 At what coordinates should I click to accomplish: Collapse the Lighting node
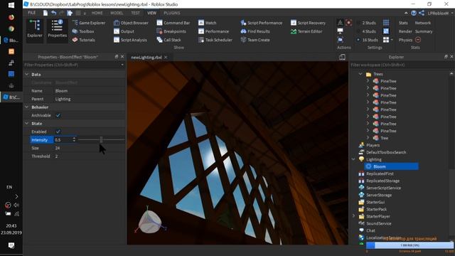tap(353, 159)
